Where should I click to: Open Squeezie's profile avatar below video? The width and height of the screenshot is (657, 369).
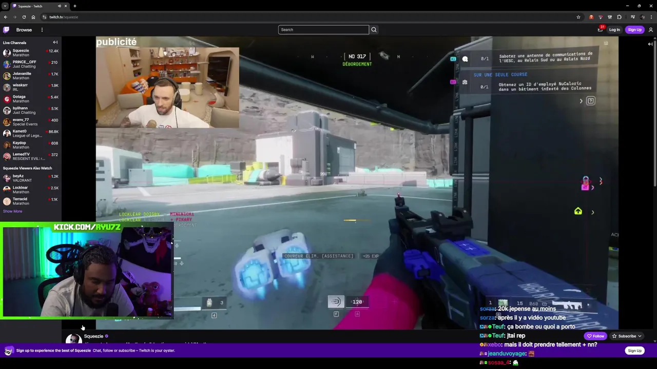[73, 339]
